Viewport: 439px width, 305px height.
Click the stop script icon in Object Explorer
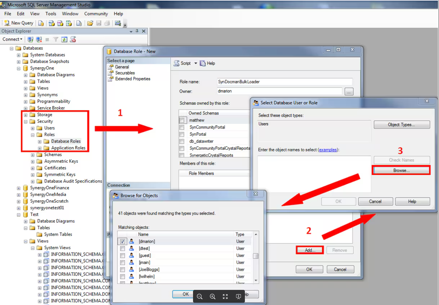(x=73, y=39)
